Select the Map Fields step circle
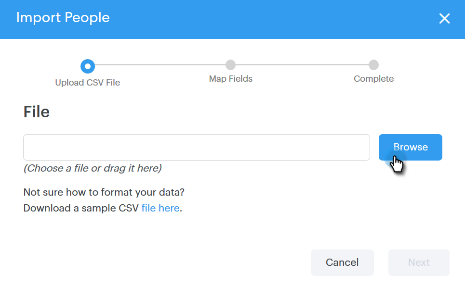 point(230,65)
